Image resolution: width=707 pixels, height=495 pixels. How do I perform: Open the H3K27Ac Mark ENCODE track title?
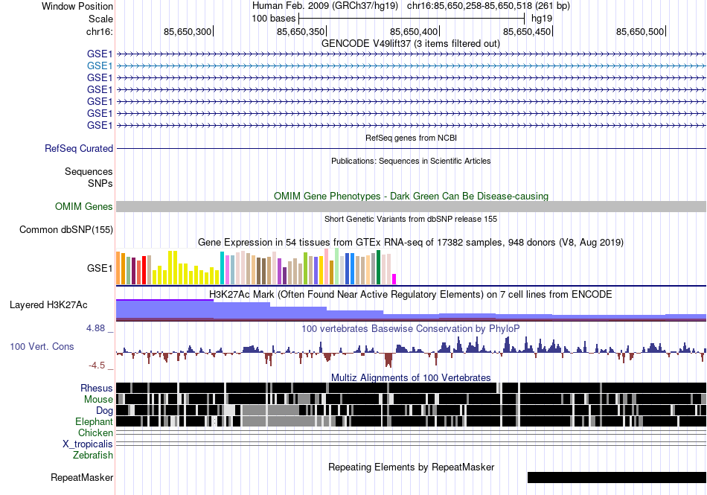click(x=411, y=295)
